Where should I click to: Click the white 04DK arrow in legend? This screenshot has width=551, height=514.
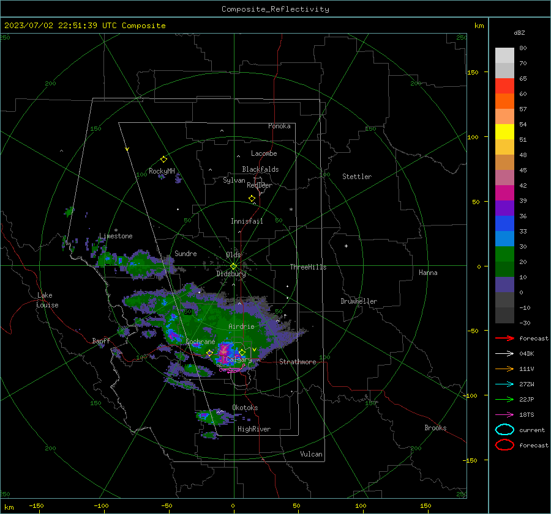(x=504, y=354)
